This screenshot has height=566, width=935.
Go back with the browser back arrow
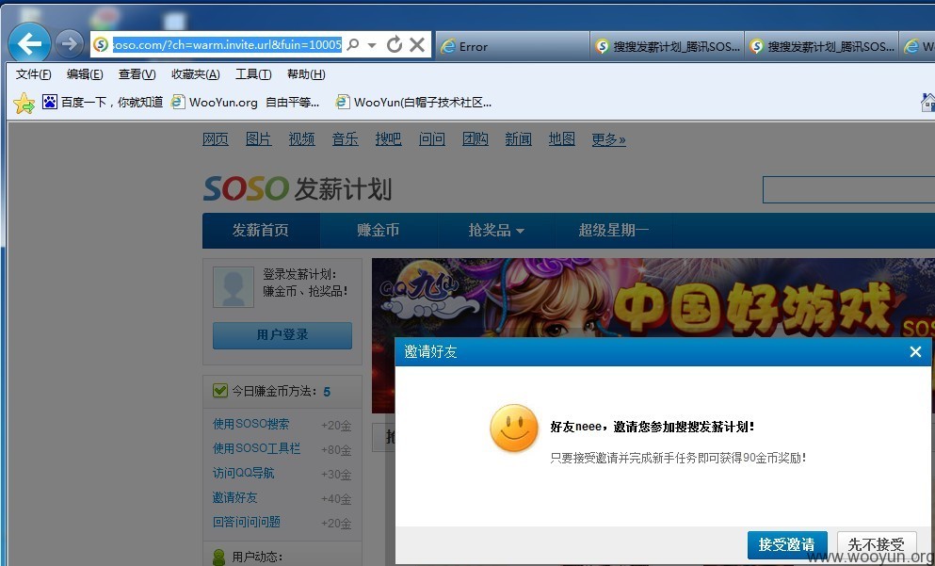point(28,43)
